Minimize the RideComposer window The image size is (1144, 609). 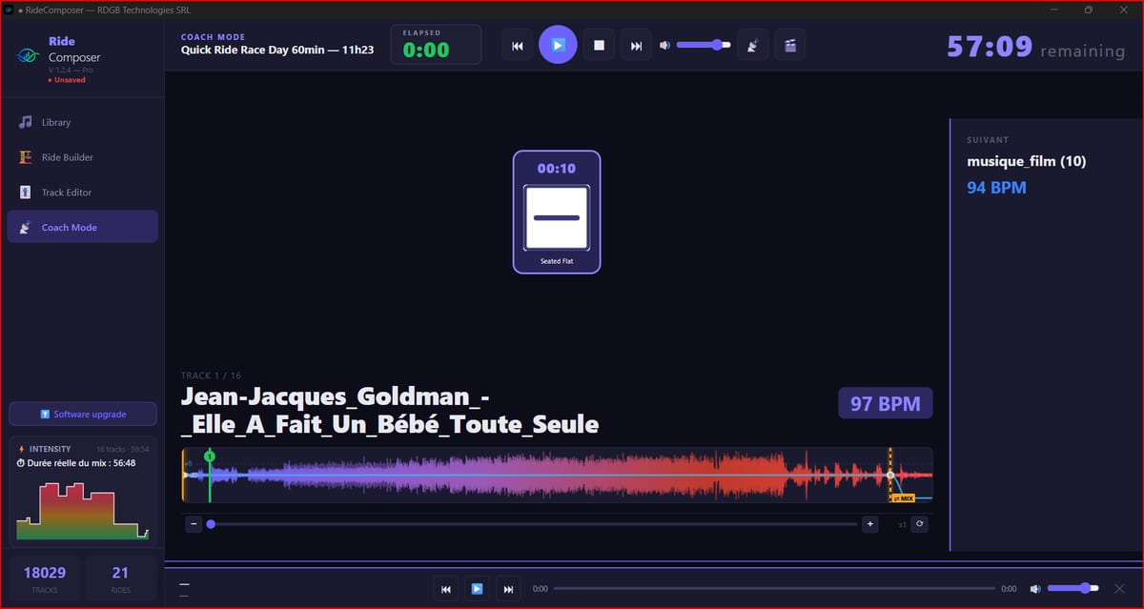tap(1054, 10)
